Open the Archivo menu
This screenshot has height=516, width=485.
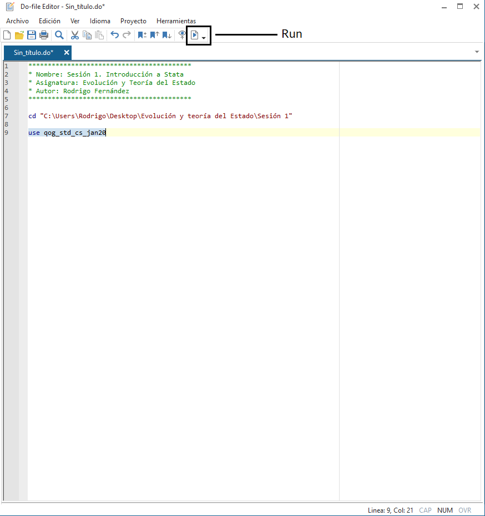(x=17, y=21)
